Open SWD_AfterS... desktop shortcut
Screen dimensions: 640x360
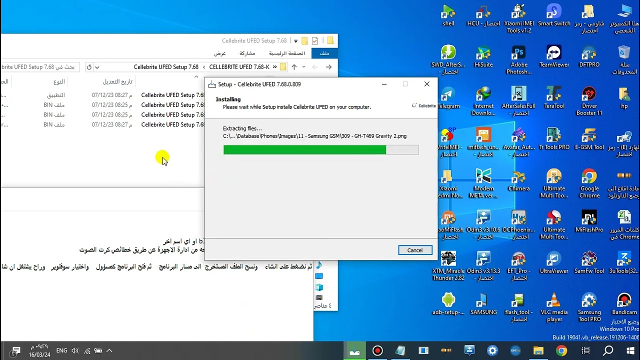[x=448, y=60]
